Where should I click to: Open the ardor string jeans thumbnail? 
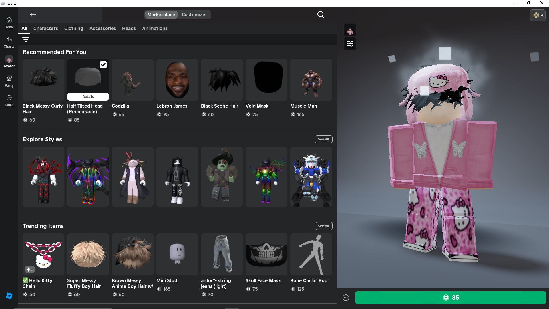(x=222, y=254)
